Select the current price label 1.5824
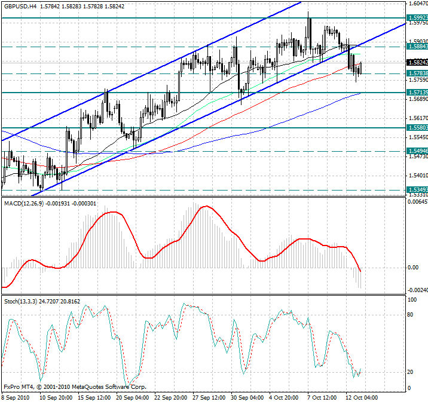The image size is (428, 402). pos(417,63)
